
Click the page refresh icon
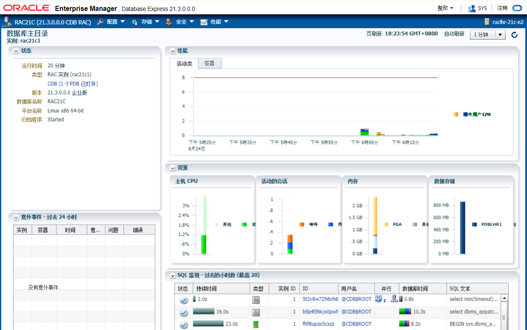coord(514,35)
